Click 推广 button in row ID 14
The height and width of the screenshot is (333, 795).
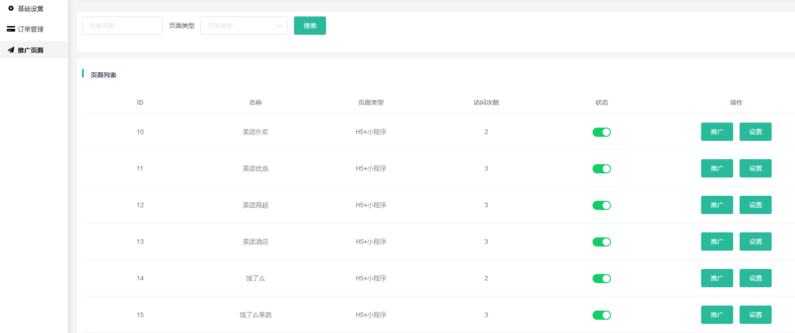(717, 278)
